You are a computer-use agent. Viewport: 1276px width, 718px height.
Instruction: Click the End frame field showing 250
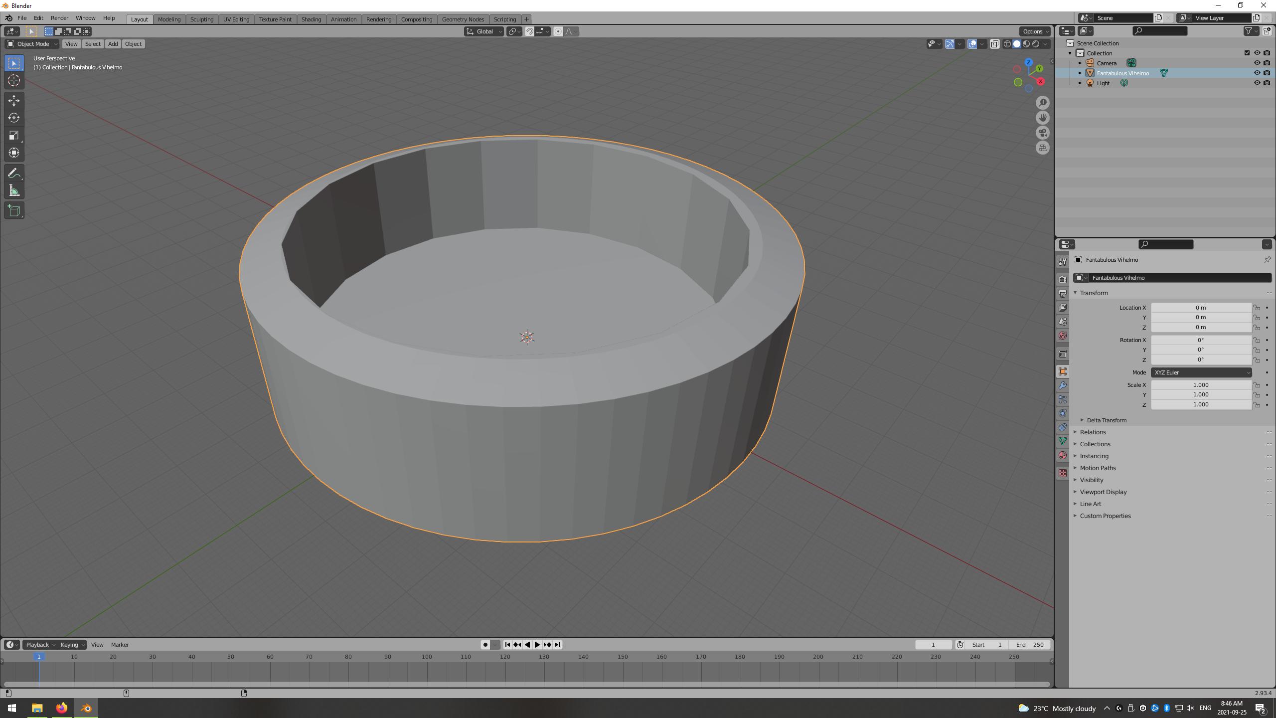[x=1031, y=645]
